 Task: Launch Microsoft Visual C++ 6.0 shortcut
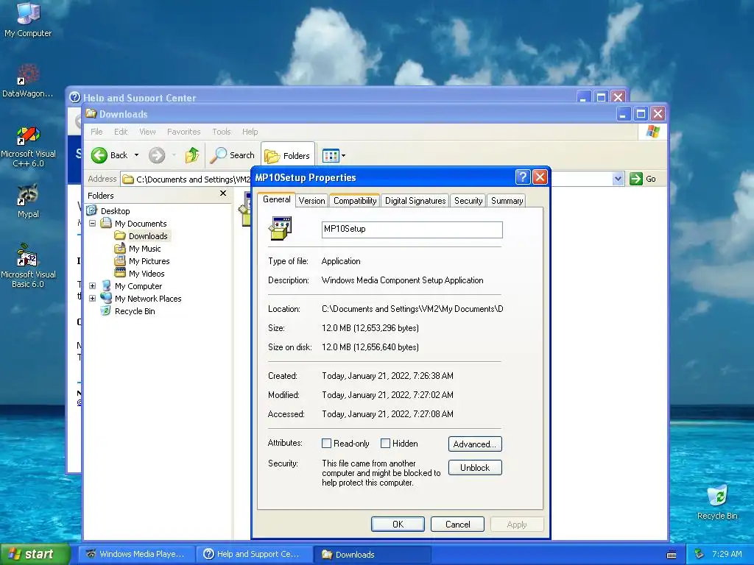point(28,146)
